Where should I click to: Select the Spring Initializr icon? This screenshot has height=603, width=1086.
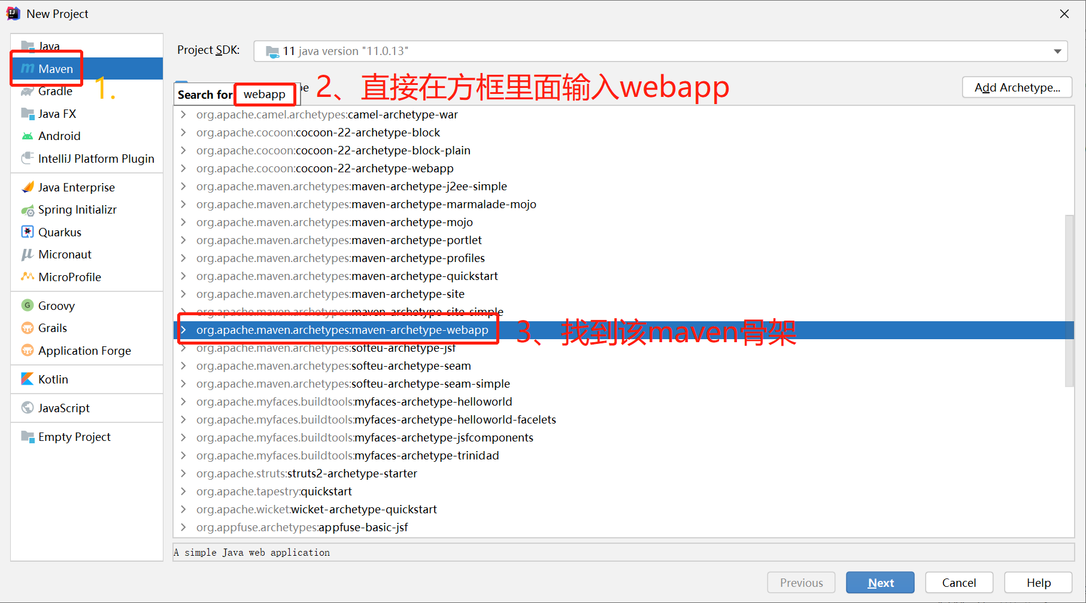28,210
